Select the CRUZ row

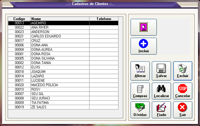[x=63, y=41]
